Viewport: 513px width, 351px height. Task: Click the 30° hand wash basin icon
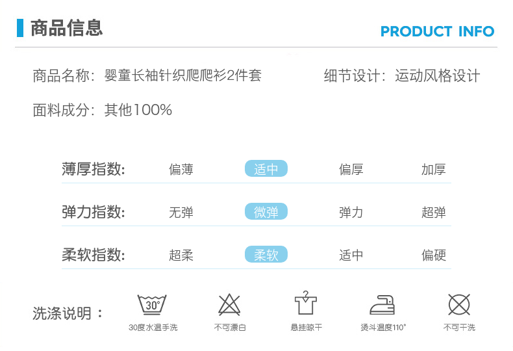[152, 304]
